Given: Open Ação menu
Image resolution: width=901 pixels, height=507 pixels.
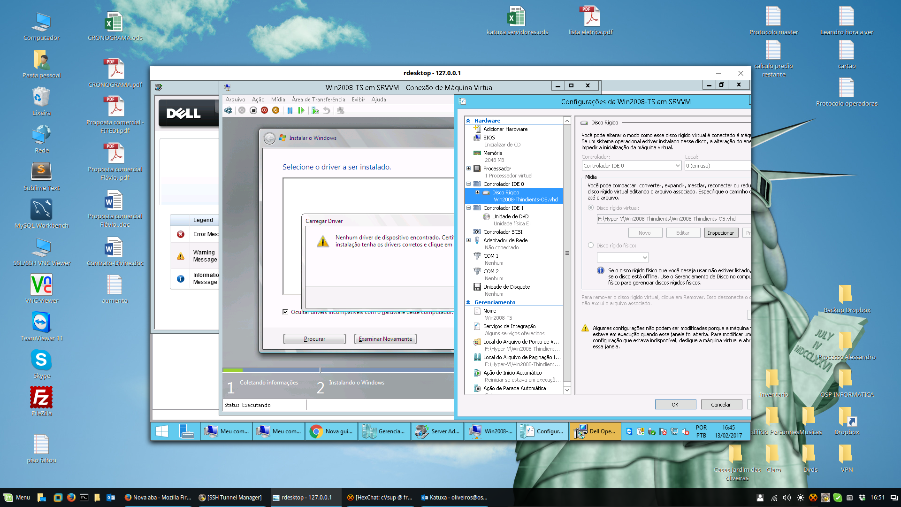Looking at the screenshot, I should click(258, 100).
